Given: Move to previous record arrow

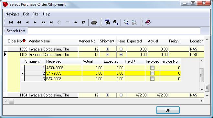Looking at the screenshot, I should tap(27, 22).
